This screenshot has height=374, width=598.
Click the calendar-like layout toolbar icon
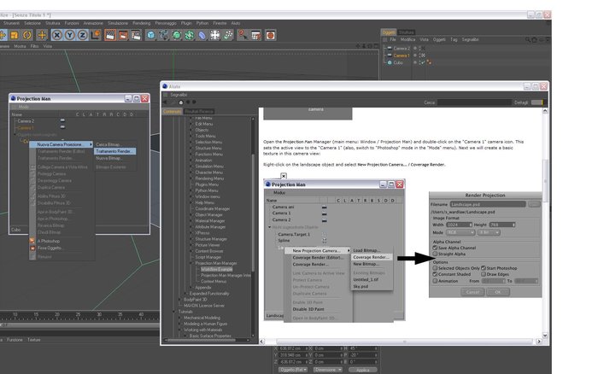(x=256, y=36)
